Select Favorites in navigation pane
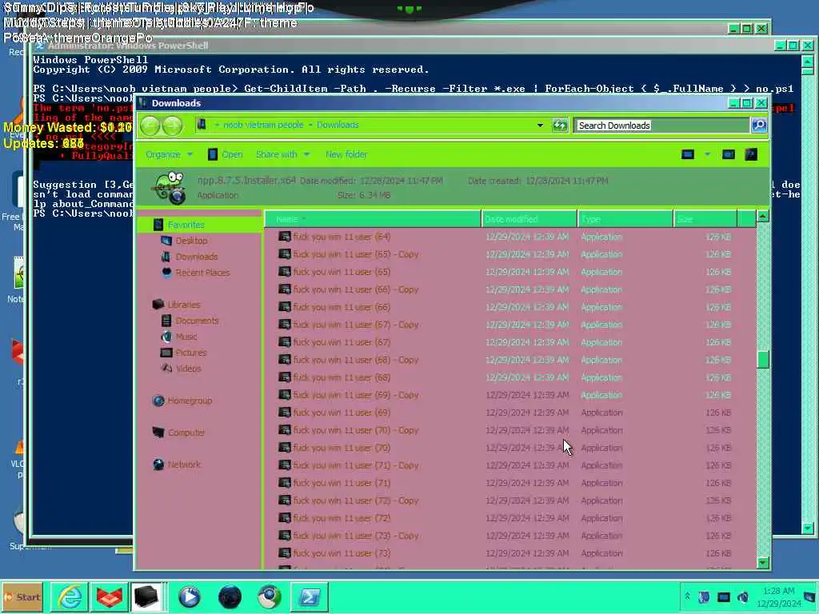 point(186,225)
